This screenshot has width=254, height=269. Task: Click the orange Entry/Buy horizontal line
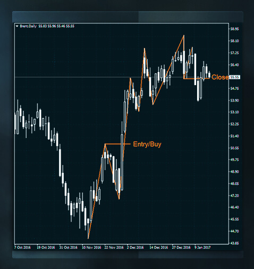(117, 144)
